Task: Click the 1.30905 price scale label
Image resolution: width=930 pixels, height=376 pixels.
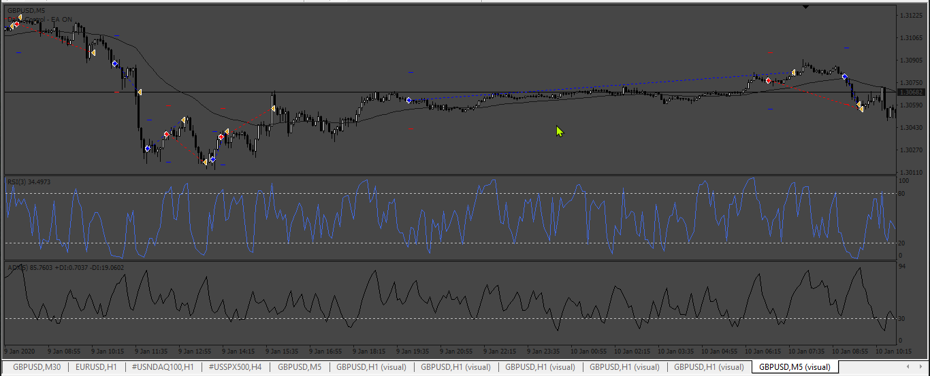Action: (910, 60)
